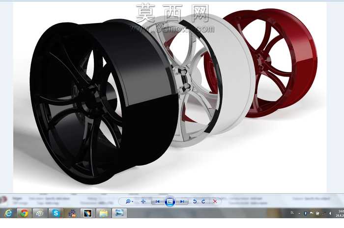Image resolution: width=344 pixels, height=228 pixels.
Task: Delete the current picture
Action: [215, 202]
